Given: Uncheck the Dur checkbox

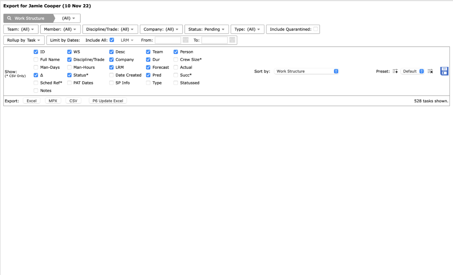Looking at the screenshot, I should pyautogui.click(x=148, y=59).
